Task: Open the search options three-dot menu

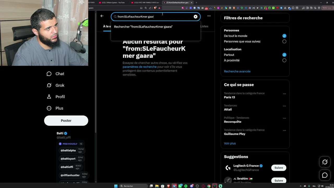Action: tap(209, 16)
